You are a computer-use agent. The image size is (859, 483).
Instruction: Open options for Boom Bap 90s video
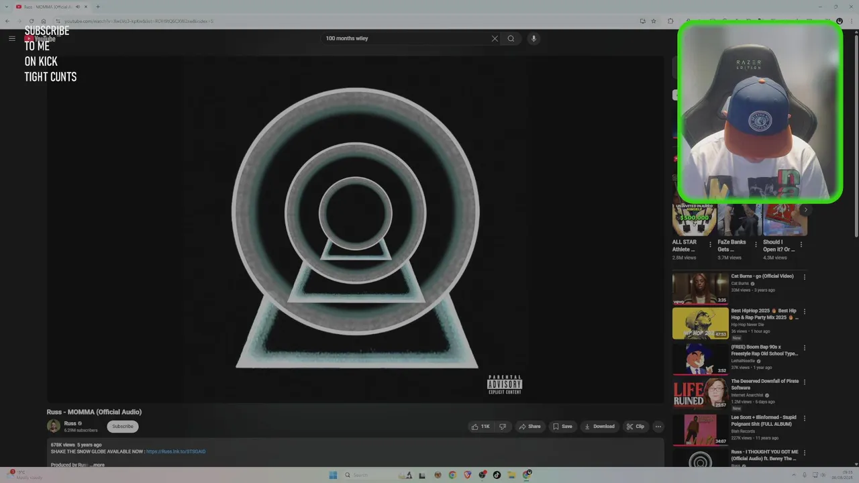coord(805,348)
